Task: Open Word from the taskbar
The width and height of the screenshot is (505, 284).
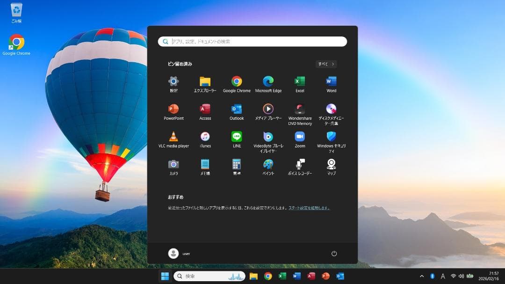Action: (296, 276)
